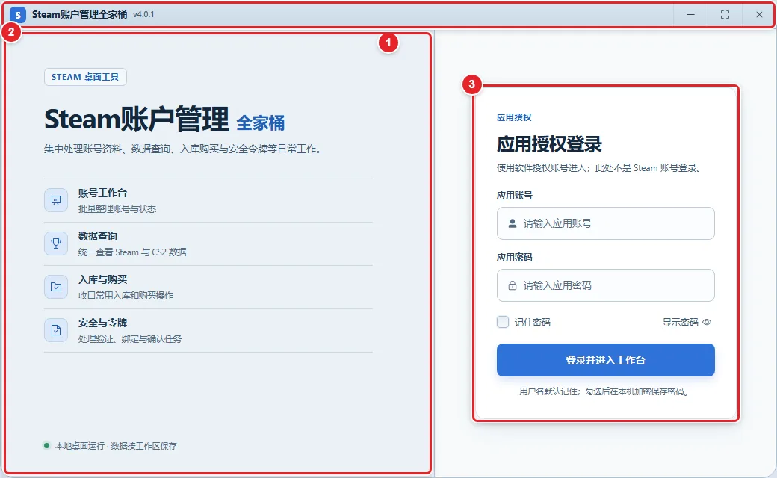Click the 全家桶 blue heading text
The image size is (777, 478).
261,122
